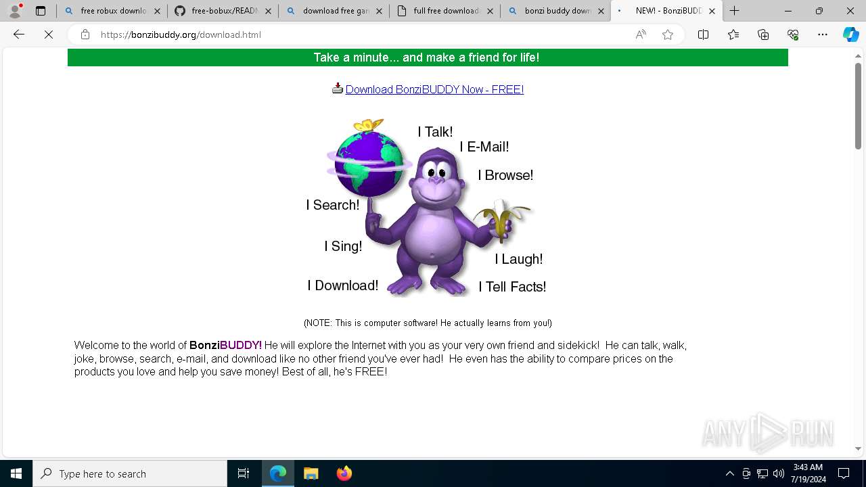Open the Windows Start menu
866x487 pixels.
pos(16,473)
